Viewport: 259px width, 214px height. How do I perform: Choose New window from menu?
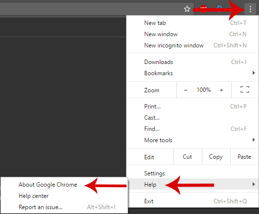coord(193,34)
